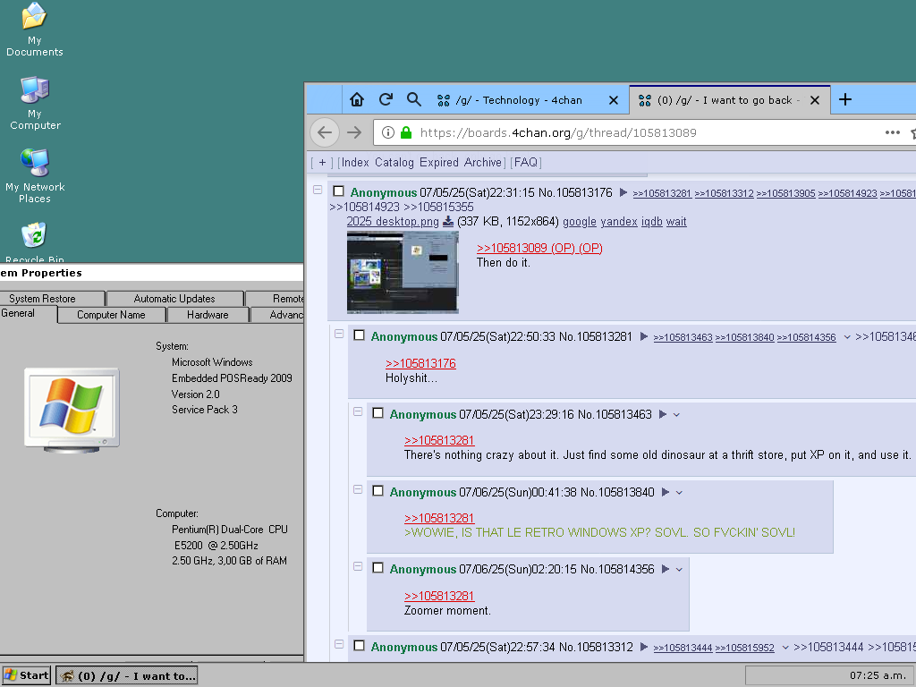Open Automatic Updates tab in Properties
This screenshot has height=687, width=916.
[174, 299]
